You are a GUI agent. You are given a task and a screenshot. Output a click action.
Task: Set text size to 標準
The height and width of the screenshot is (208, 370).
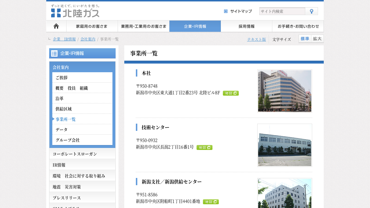[305, 39]
